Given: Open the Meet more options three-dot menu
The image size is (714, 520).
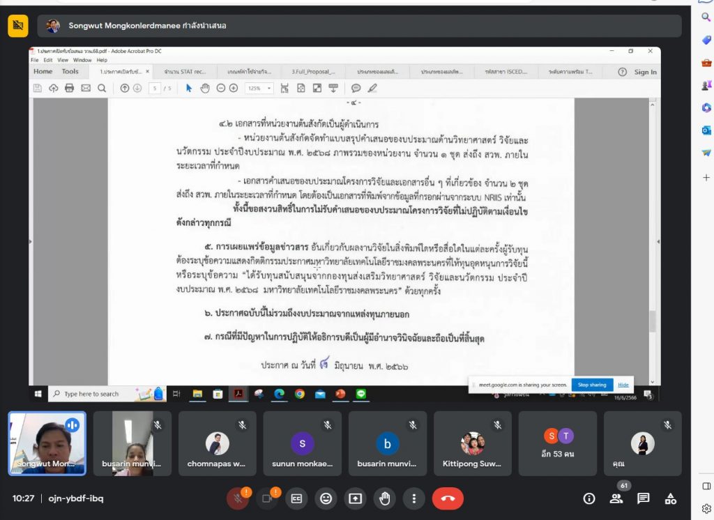Looking at the screenshot, I should 414,498.
